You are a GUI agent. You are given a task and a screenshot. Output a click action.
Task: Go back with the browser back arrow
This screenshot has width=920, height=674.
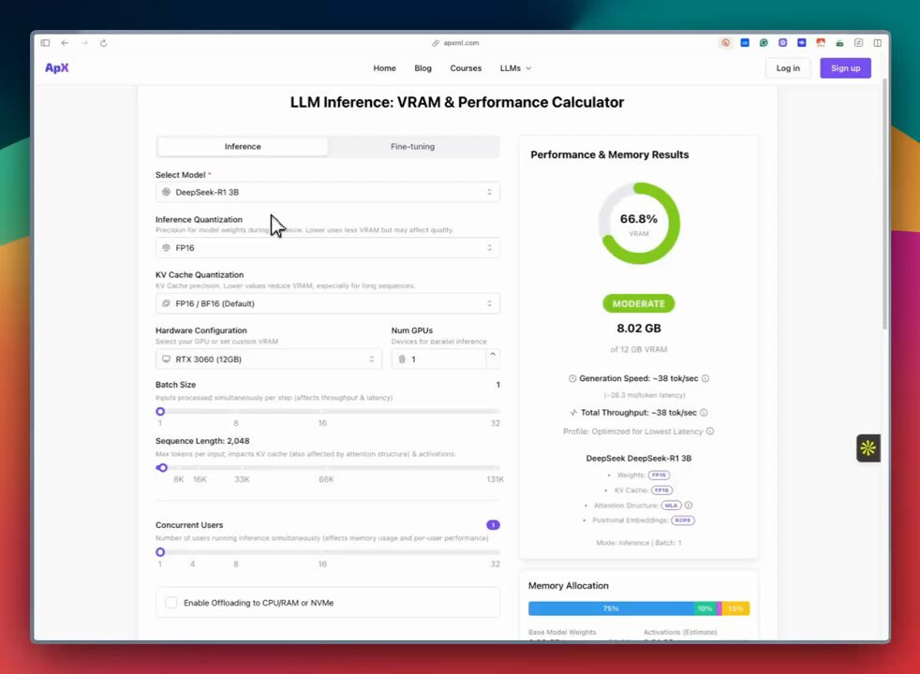[x=65, y=43]
